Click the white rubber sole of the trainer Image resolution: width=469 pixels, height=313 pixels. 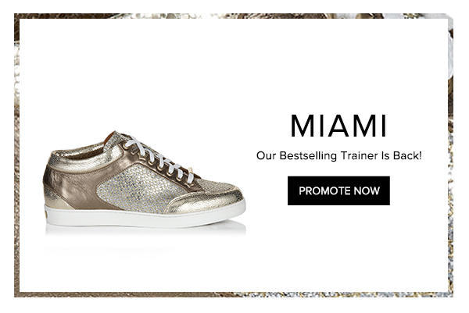(x=145, y=216)
